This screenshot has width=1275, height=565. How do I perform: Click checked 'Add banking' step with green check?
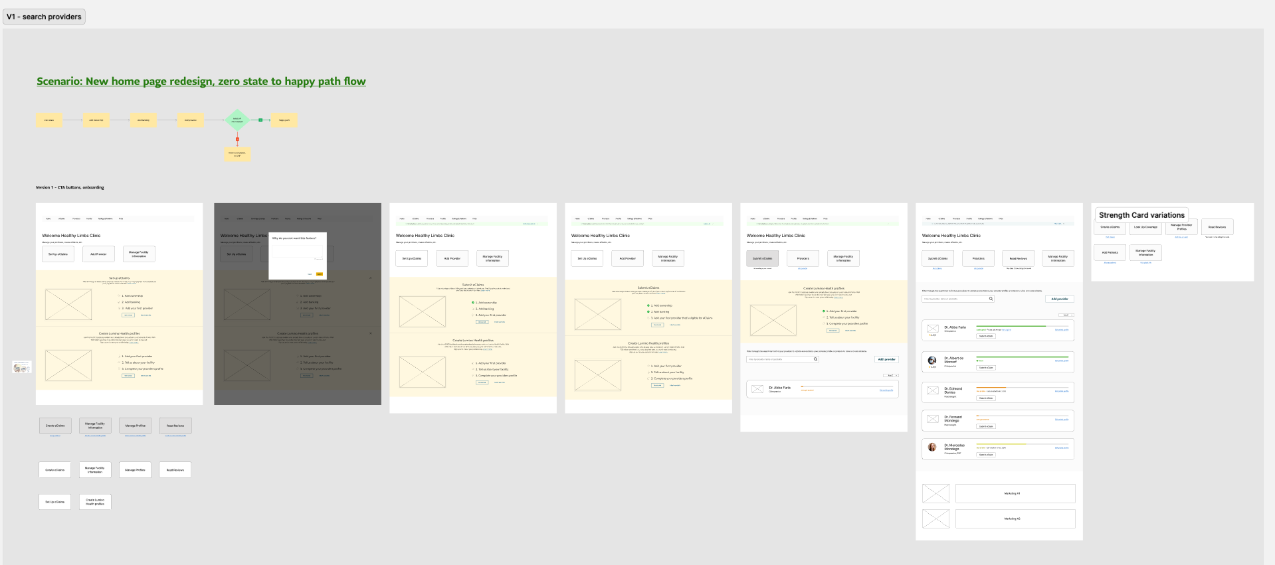(658, 311)
